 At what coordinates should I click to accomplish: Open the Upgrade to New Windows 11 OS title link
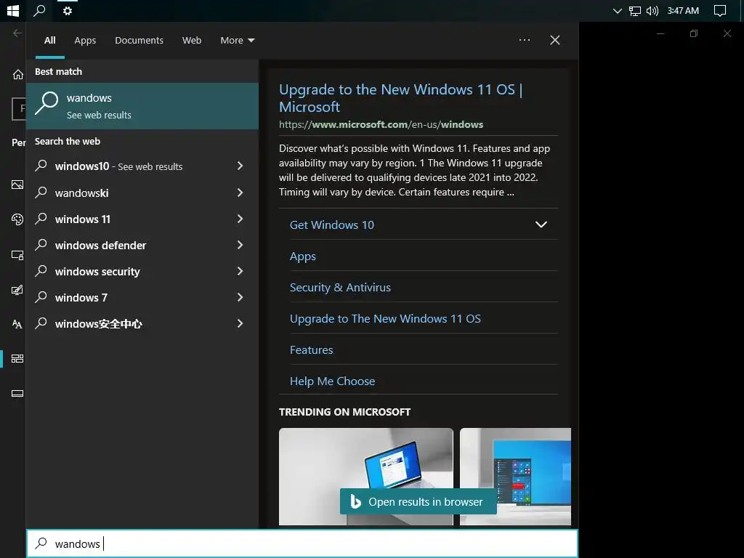click(401, 98)
